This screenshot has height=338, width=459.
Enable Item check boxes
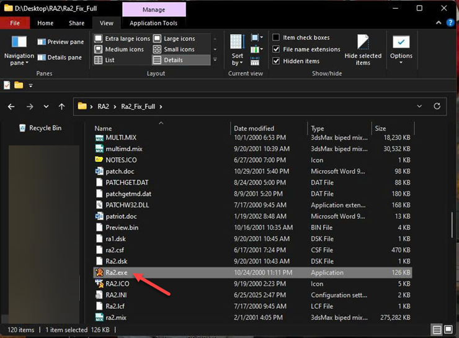(x=276, y=37)
